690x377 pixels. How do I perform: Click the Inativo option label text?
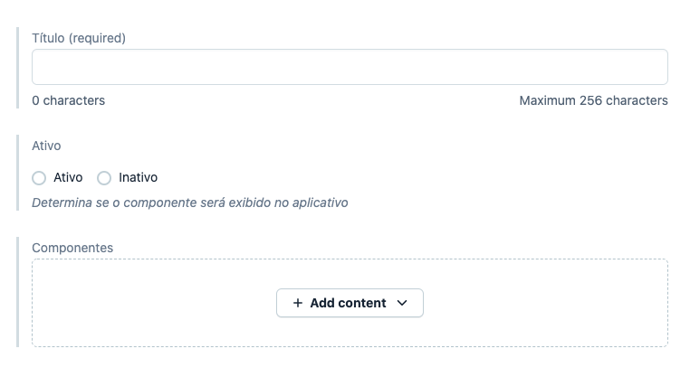[x=138, y=178]
